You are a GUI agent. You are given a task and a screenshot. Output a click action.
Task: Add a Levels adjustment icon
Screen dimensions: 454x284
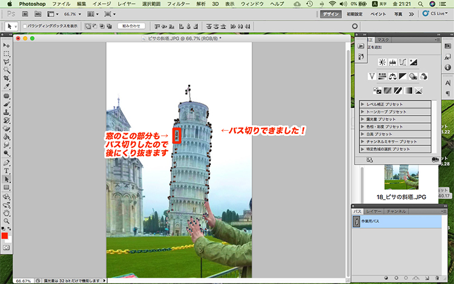(x=393, y=62)
